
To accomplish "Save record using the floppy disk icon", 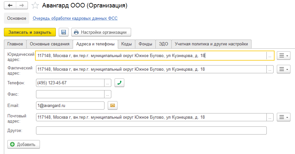I will click(x=64, y=32).
